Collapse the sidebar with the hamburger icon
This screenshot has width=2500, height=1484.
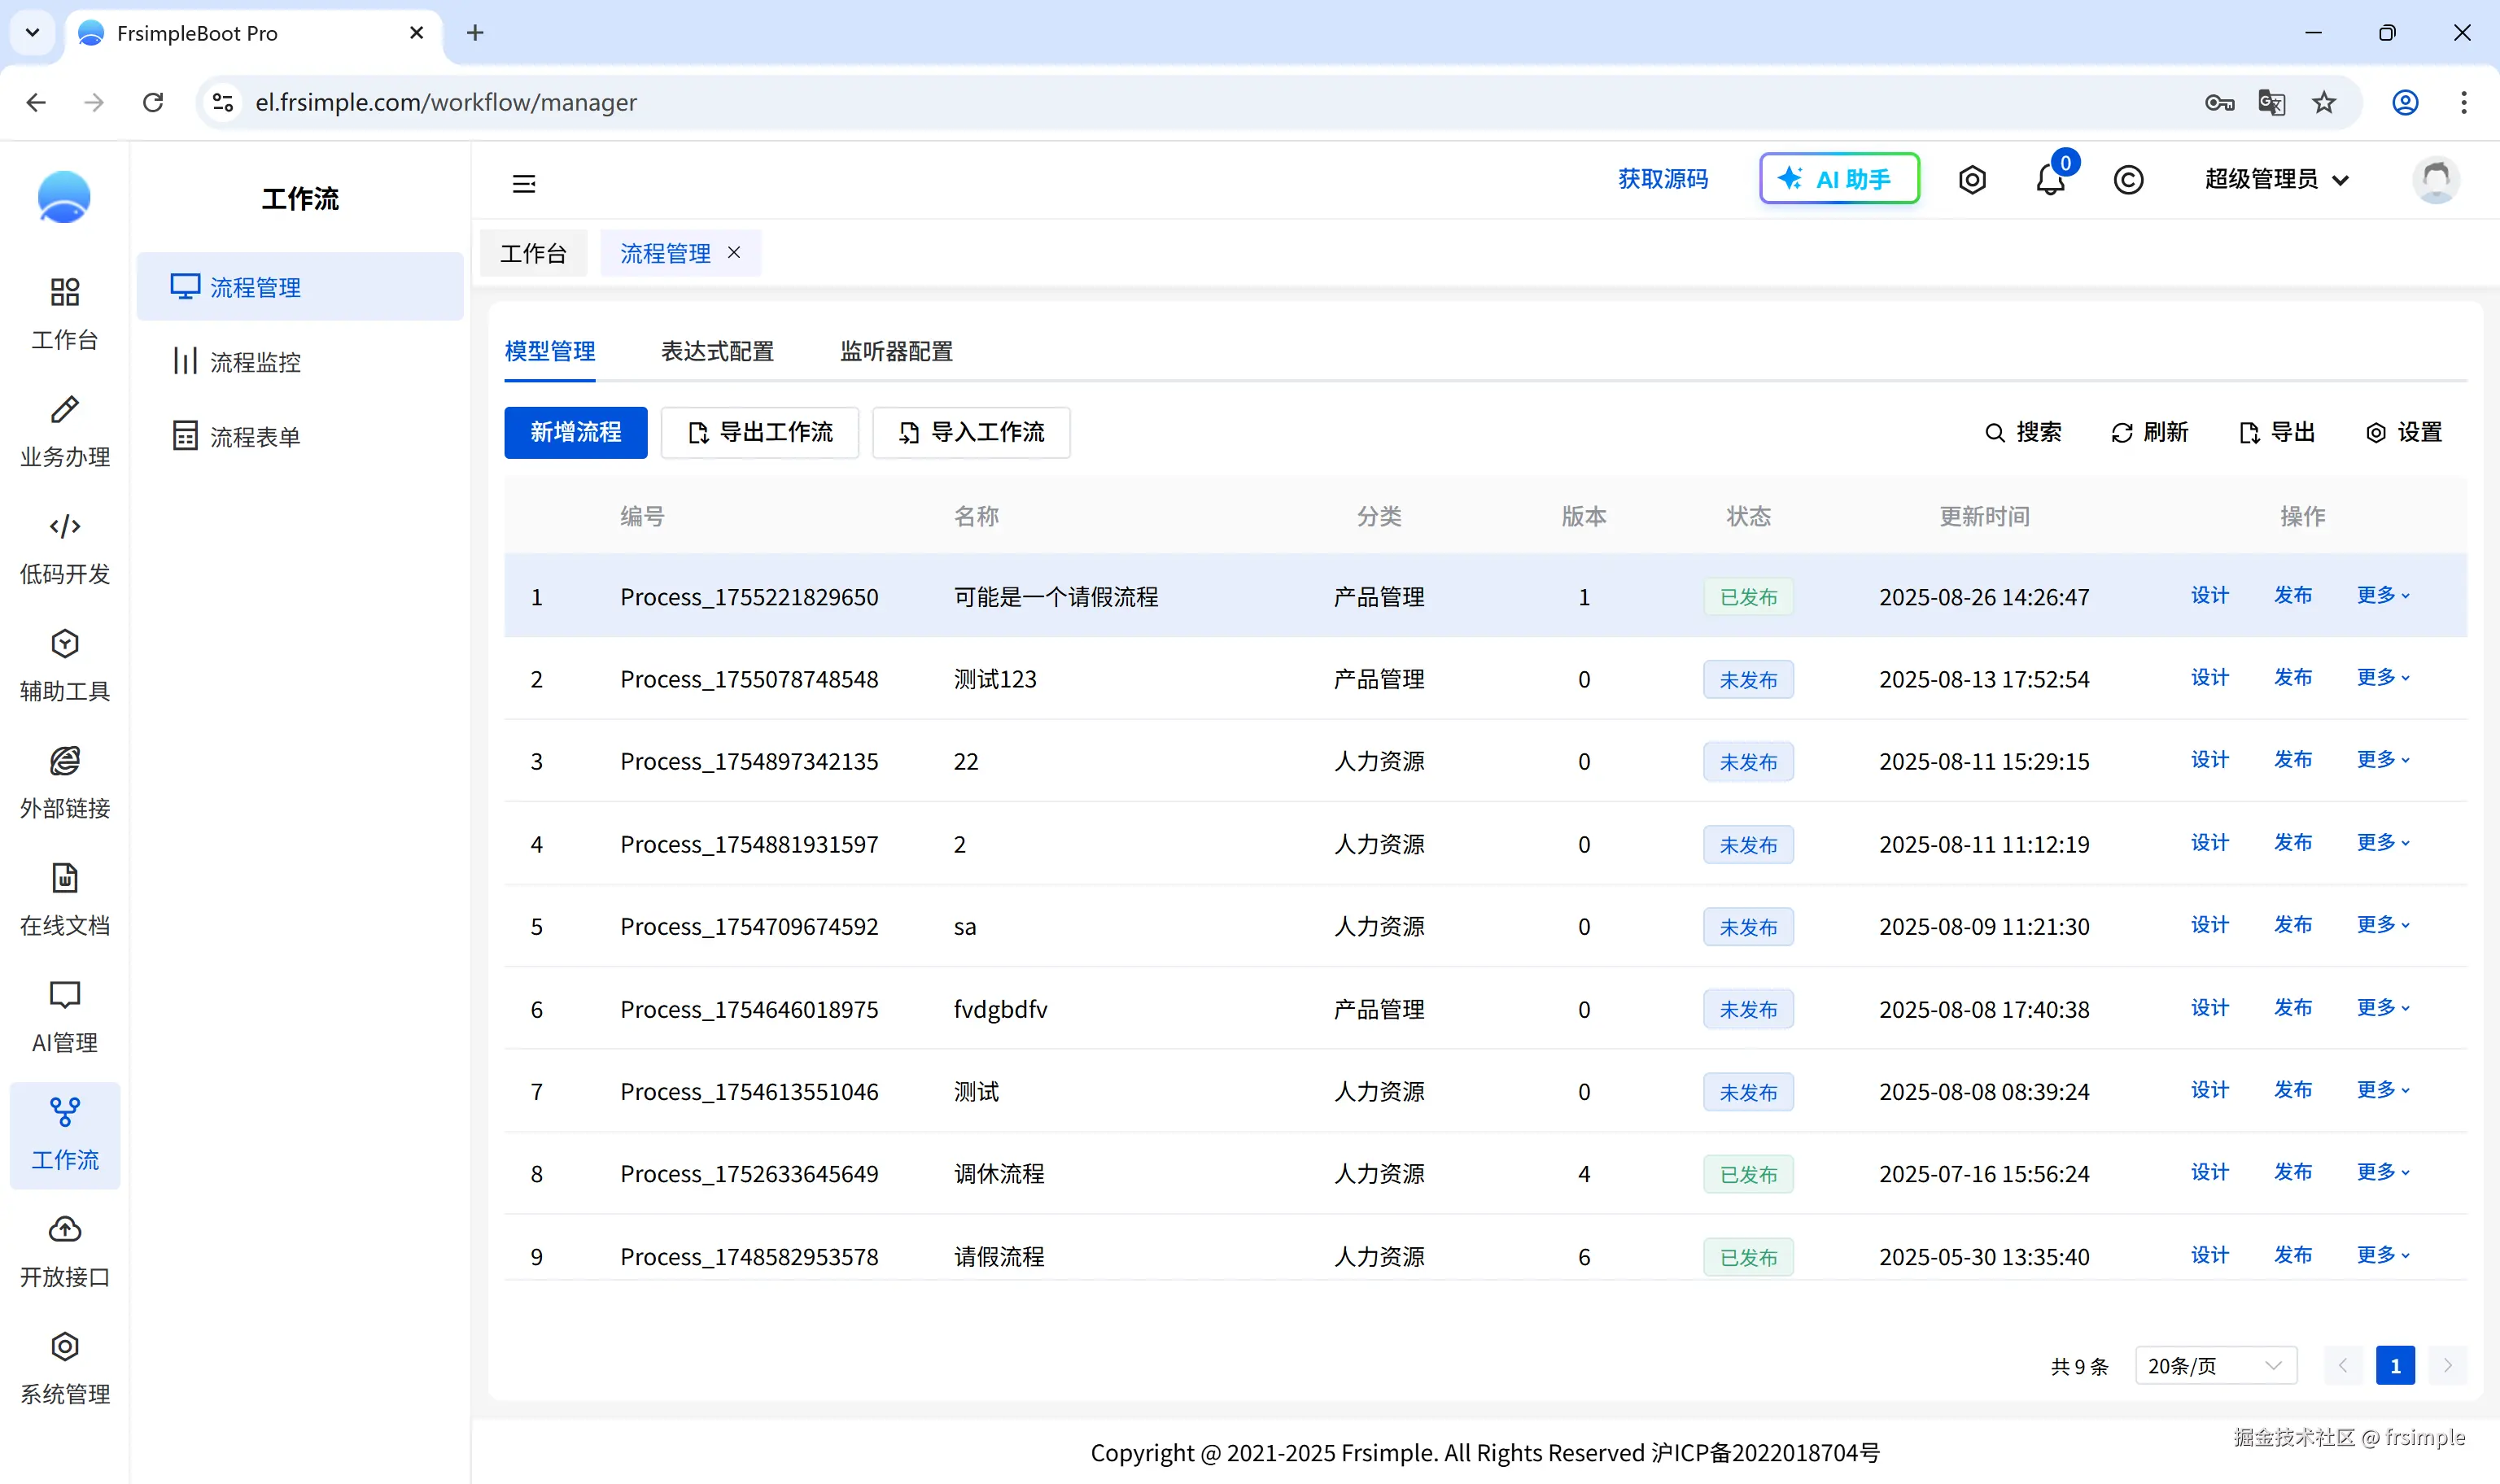coord(524,183)
